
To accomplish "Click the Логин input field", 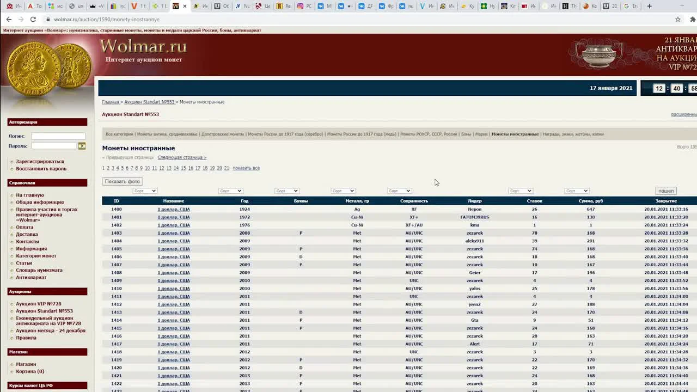I will (x=58, y=136).
